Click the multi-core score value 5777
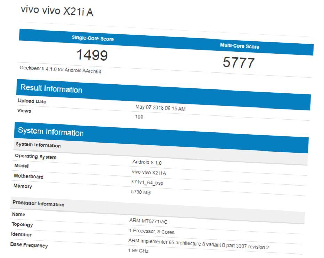Image resolution: width=324 pixels, height=258 pixels. 238,62
